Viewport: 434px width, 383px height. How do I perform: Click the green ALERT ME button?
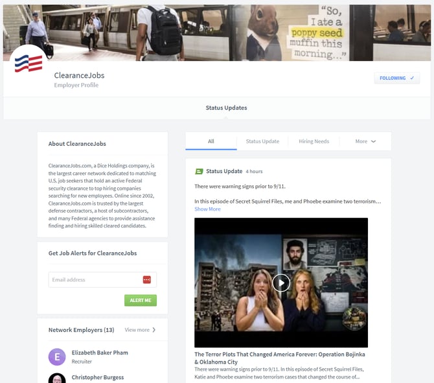pyautogui.click(x=141, y=300)
